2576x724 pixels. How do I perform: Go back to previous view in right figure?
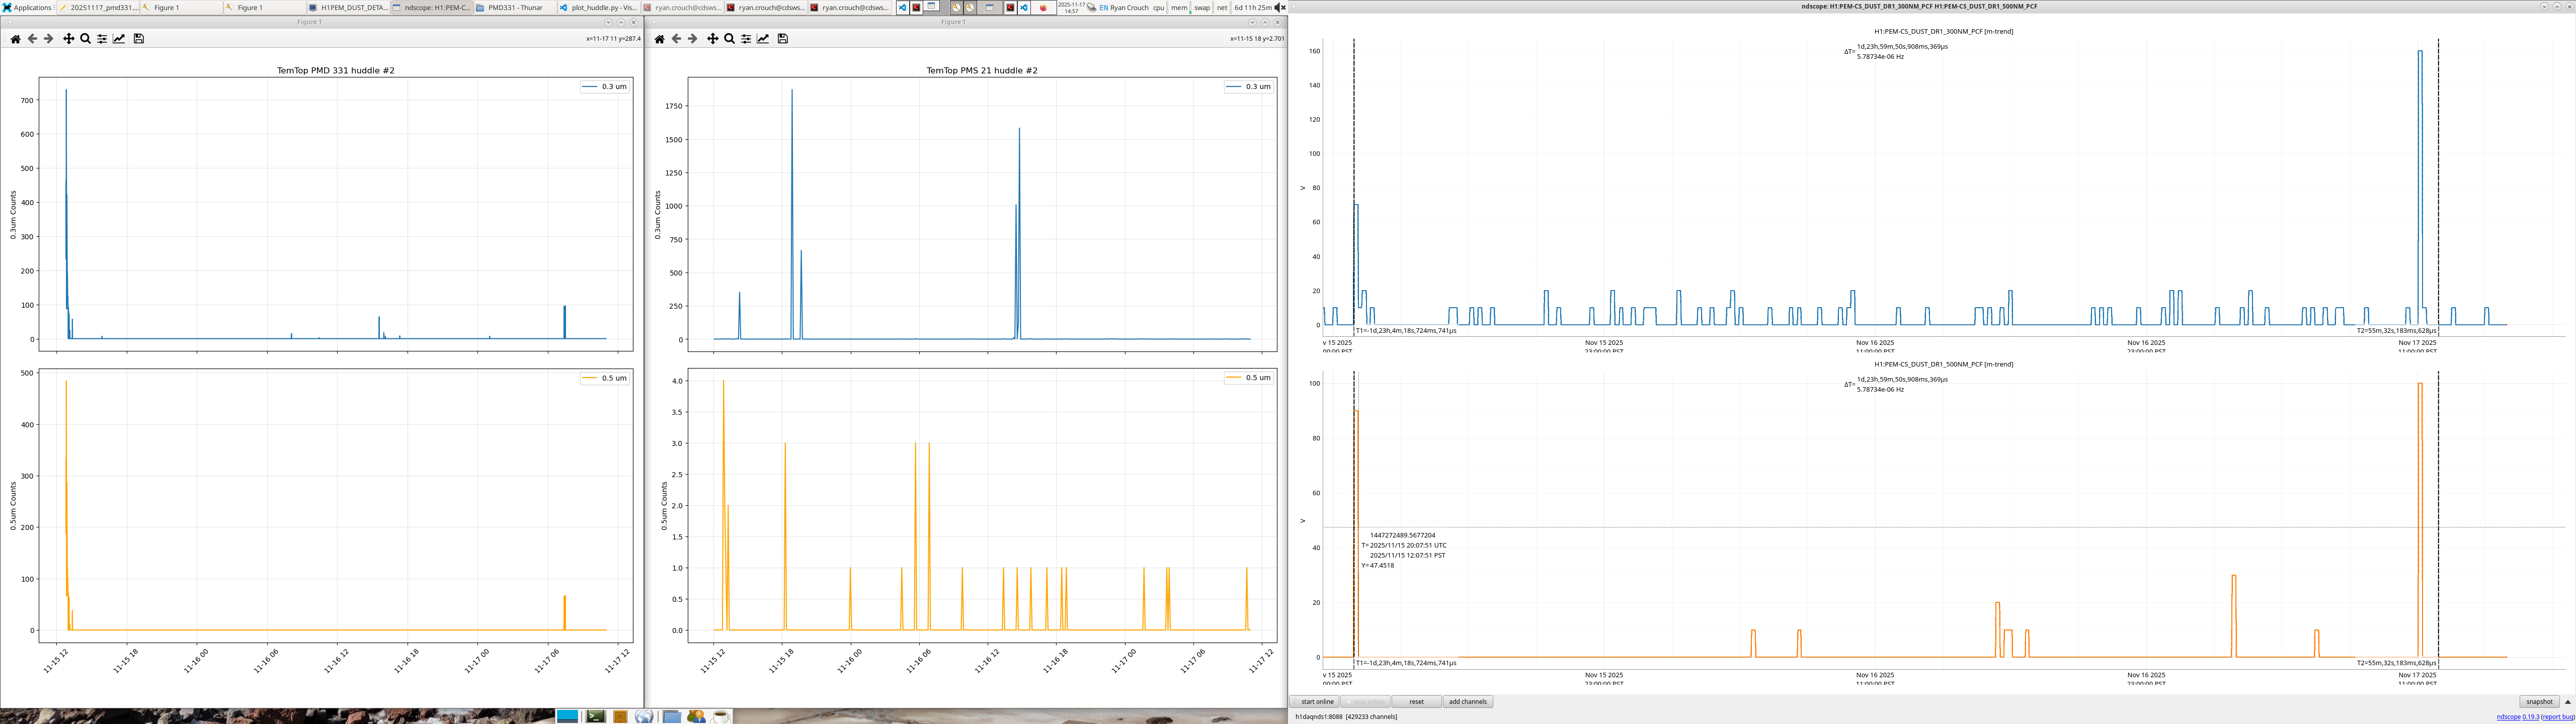[x=676, y=39]
